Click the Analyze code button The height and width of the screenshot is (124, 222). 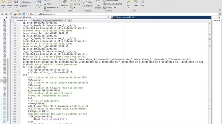tap(87, 6)
